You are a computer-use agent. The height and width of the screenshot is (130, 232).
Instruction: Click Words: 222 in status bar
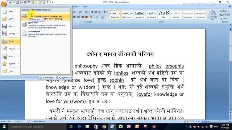click(19, 121)
